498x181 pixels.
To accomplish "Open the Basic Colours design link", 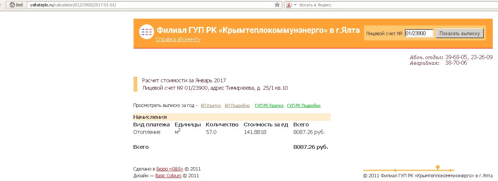I will (x=168, y=176).
